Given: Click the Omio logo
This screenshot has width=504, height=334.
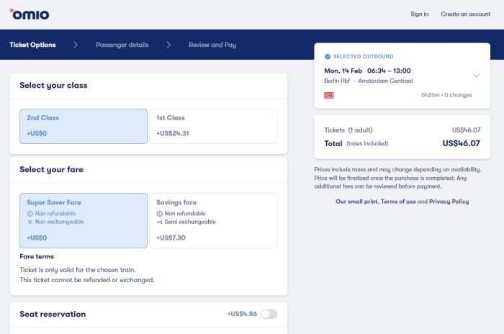Looking at the screenshot, I should pos(30,14).
